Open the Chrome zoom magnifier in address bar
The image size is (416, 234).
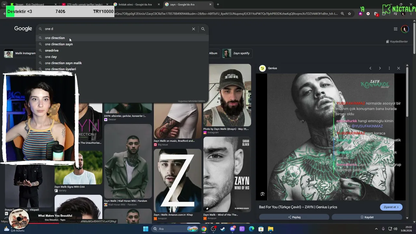pos(342,14)
